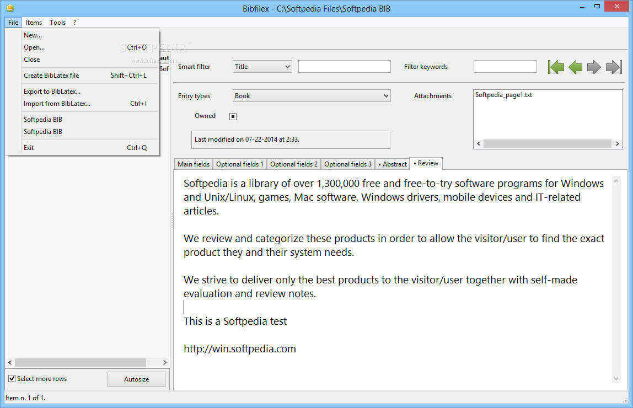Click the attachments scrollbar right arrow
This screenshot has width=633, height=408.
click(617, 144)
